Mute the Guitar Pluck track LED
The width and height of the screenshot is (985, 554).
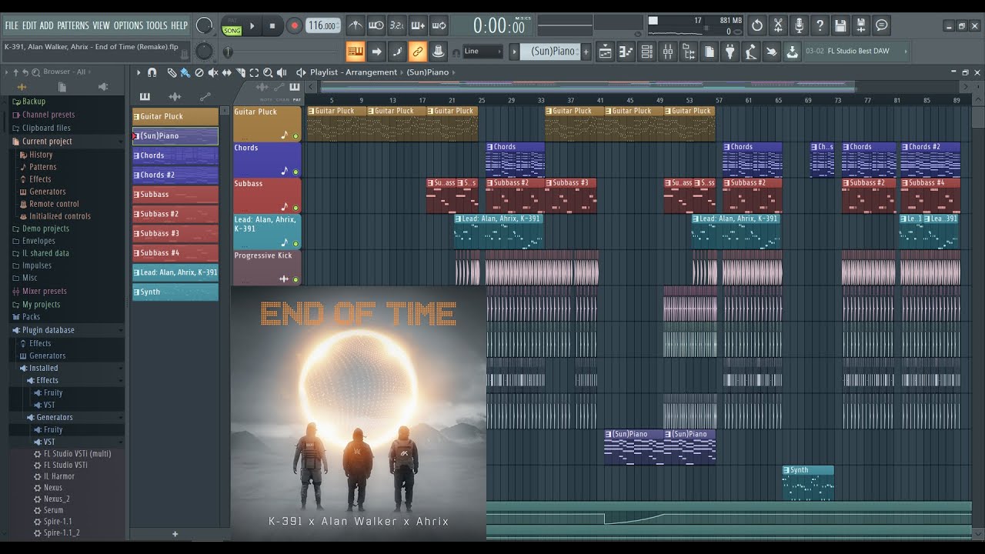coord(295,136)
